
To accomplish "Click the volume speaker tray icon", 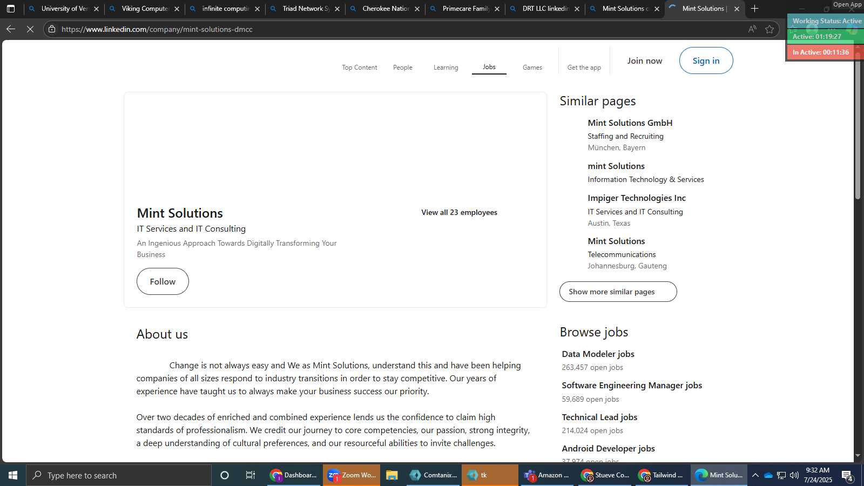I will click(794, 475).
